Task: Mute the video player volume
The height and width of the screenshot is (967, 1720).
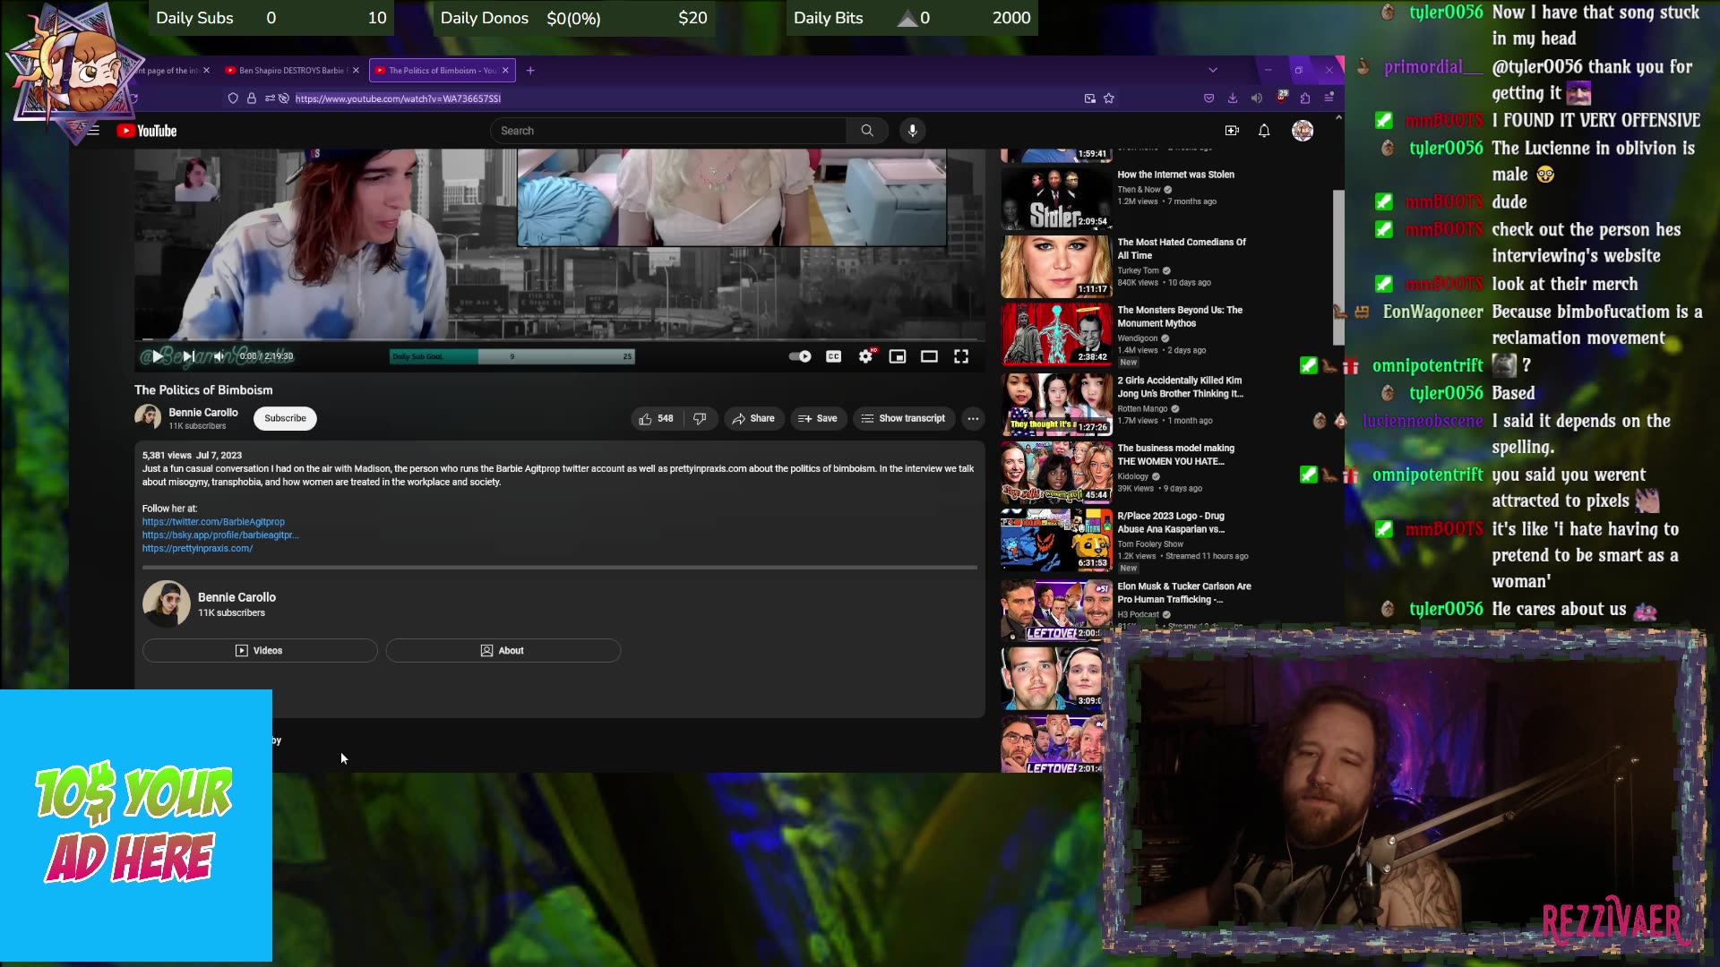Action: click(x=219, y=356)
